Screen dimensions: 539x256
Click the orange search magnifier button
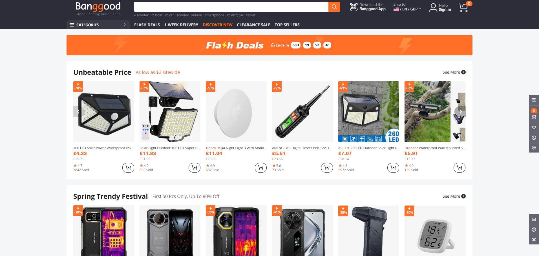tap(334, 7)
